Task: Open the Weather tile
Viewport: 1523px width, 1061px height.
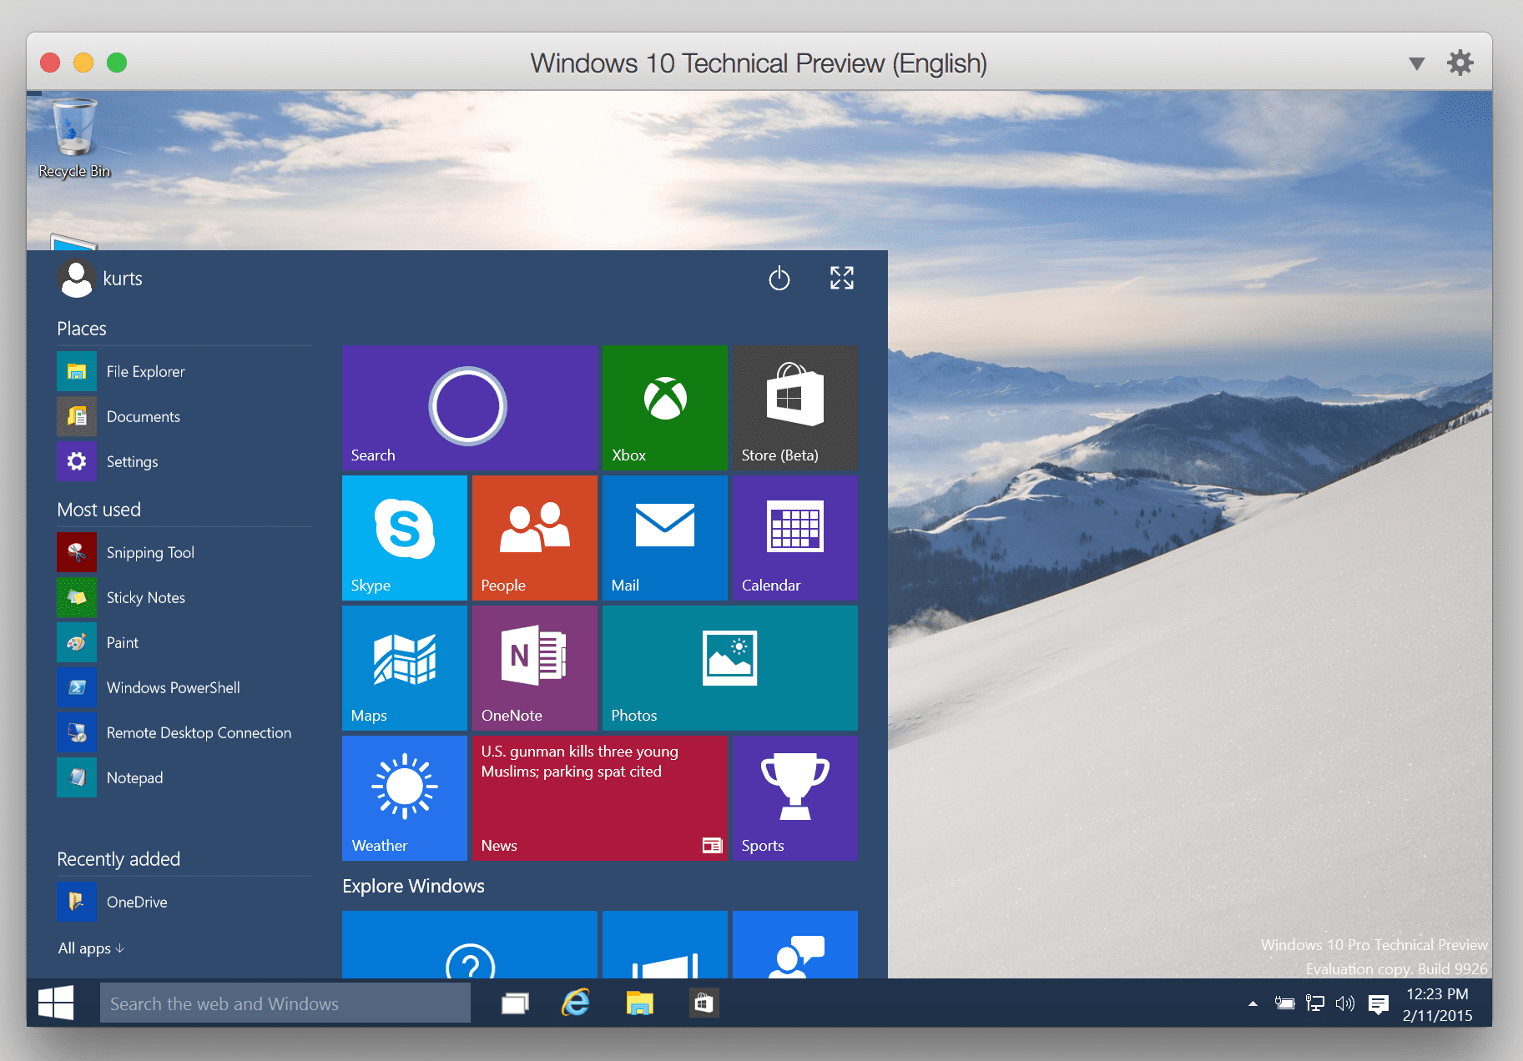Action: pos(404,798)
